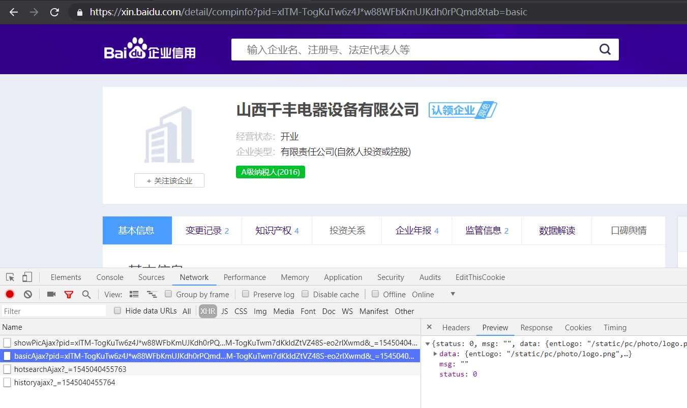Open the Response tab in request details
Screen dimensions: 687x408
click(536, 327)
